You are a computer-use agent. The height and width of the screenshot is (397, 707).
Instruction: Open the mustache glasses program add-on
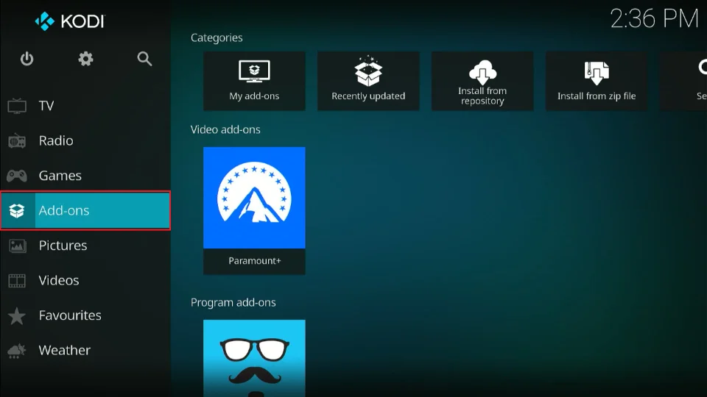[254, 358]
